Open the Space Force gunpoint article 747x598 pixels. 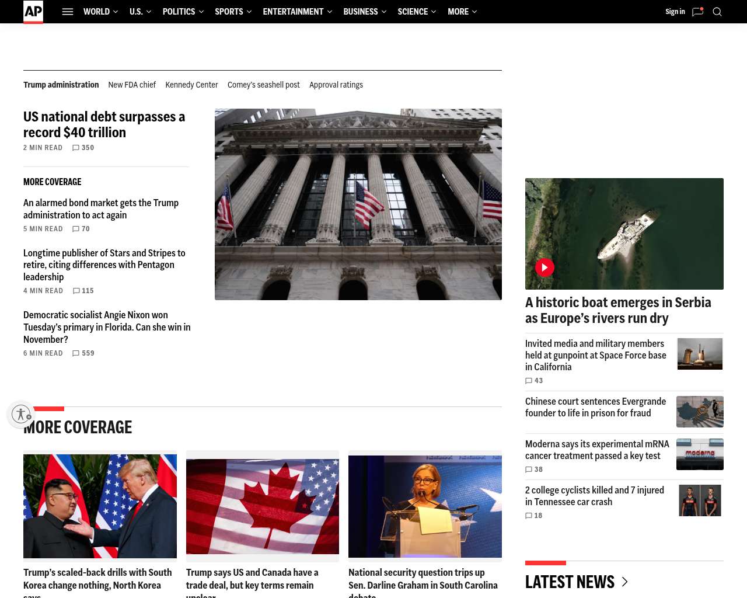[596, 355]
